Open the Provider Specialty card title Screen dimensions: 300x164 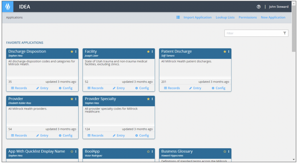click(100, 99)
